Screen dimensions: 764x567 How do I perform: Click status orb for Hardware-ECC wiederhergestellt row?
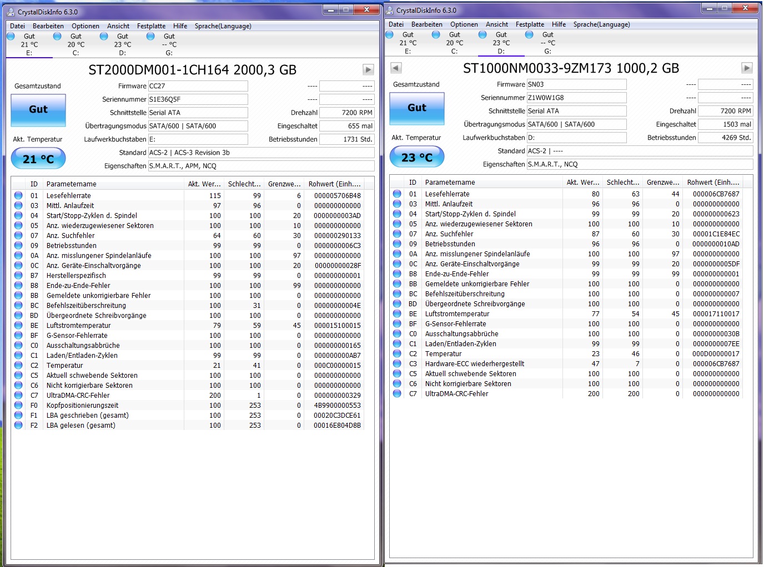397,363
